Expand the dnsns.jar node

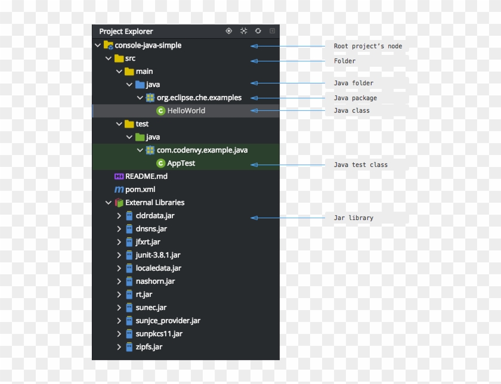tap(119, 229)
